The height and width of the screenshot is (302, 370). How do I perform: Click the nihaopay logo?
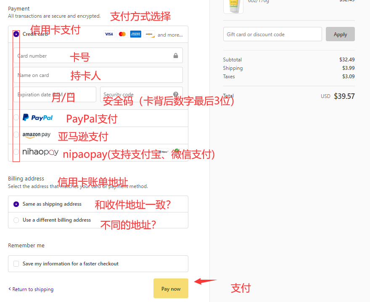40,152
